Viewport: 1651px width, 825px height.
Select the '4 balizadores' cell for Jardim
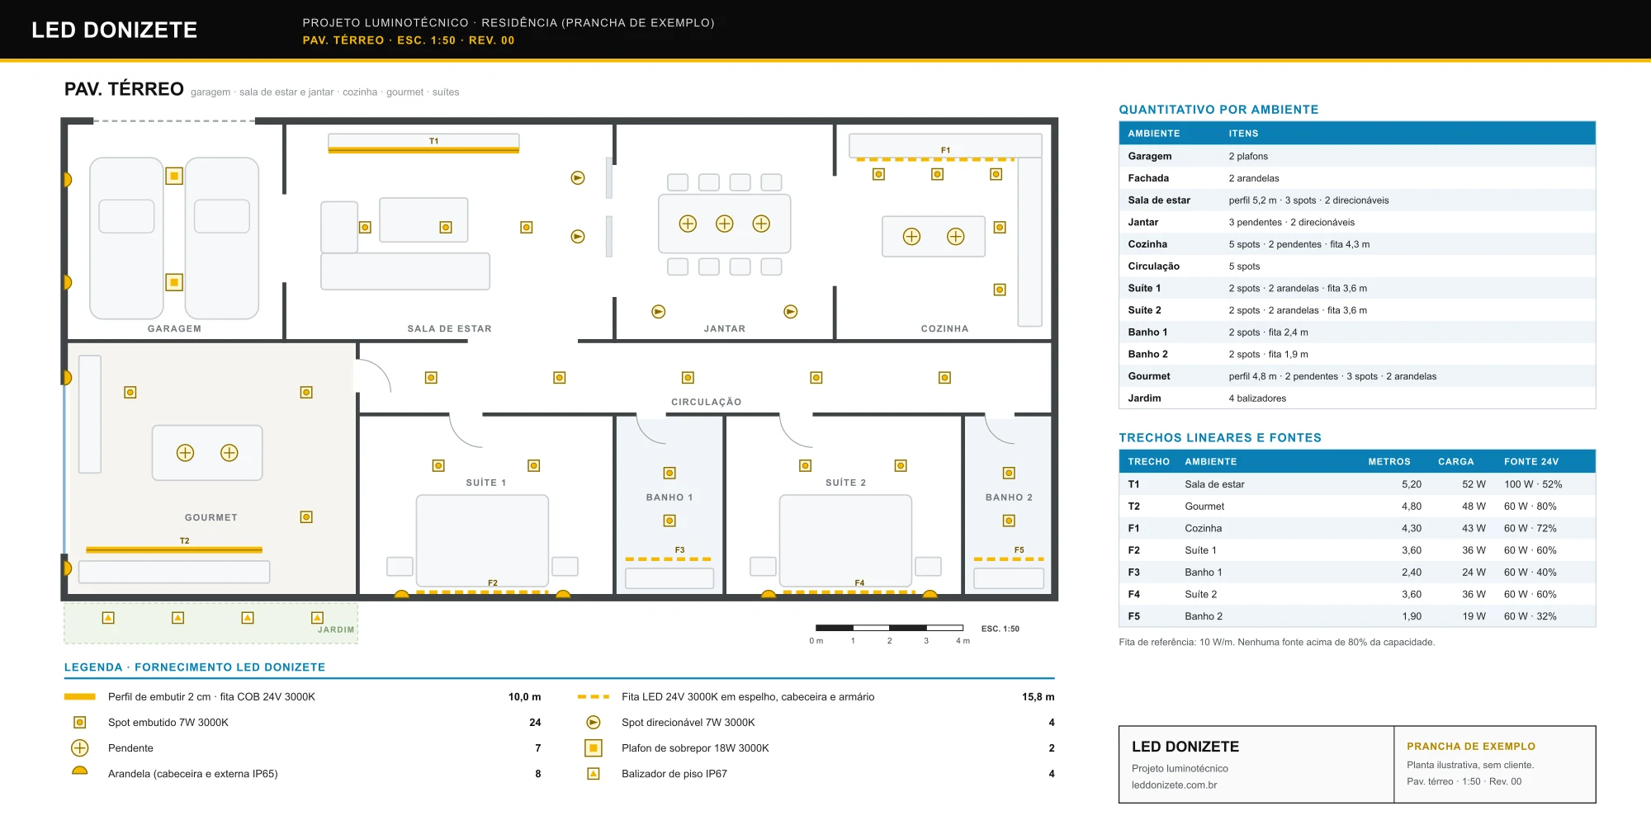1257,398
